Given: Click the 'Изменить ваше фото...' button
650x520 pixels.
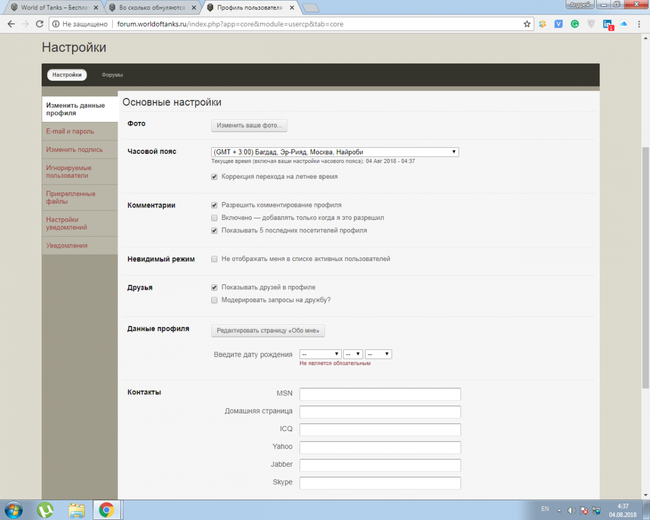Looking at the screenshot, I should (249, 126).
